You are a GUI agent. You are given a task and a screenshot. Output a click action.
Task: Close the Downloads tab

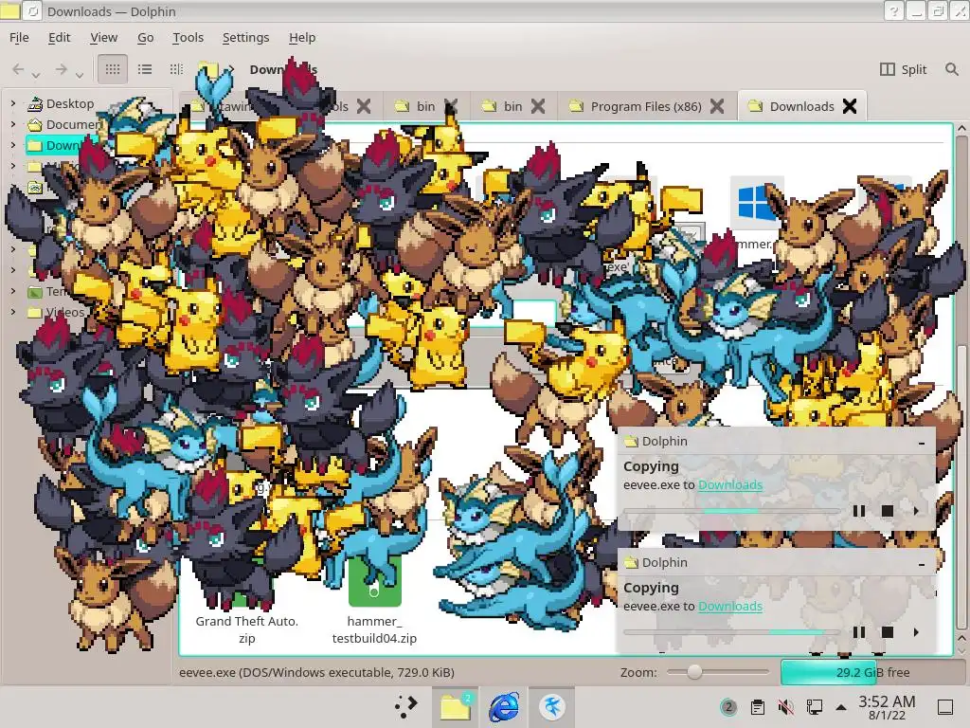[850, 106]
